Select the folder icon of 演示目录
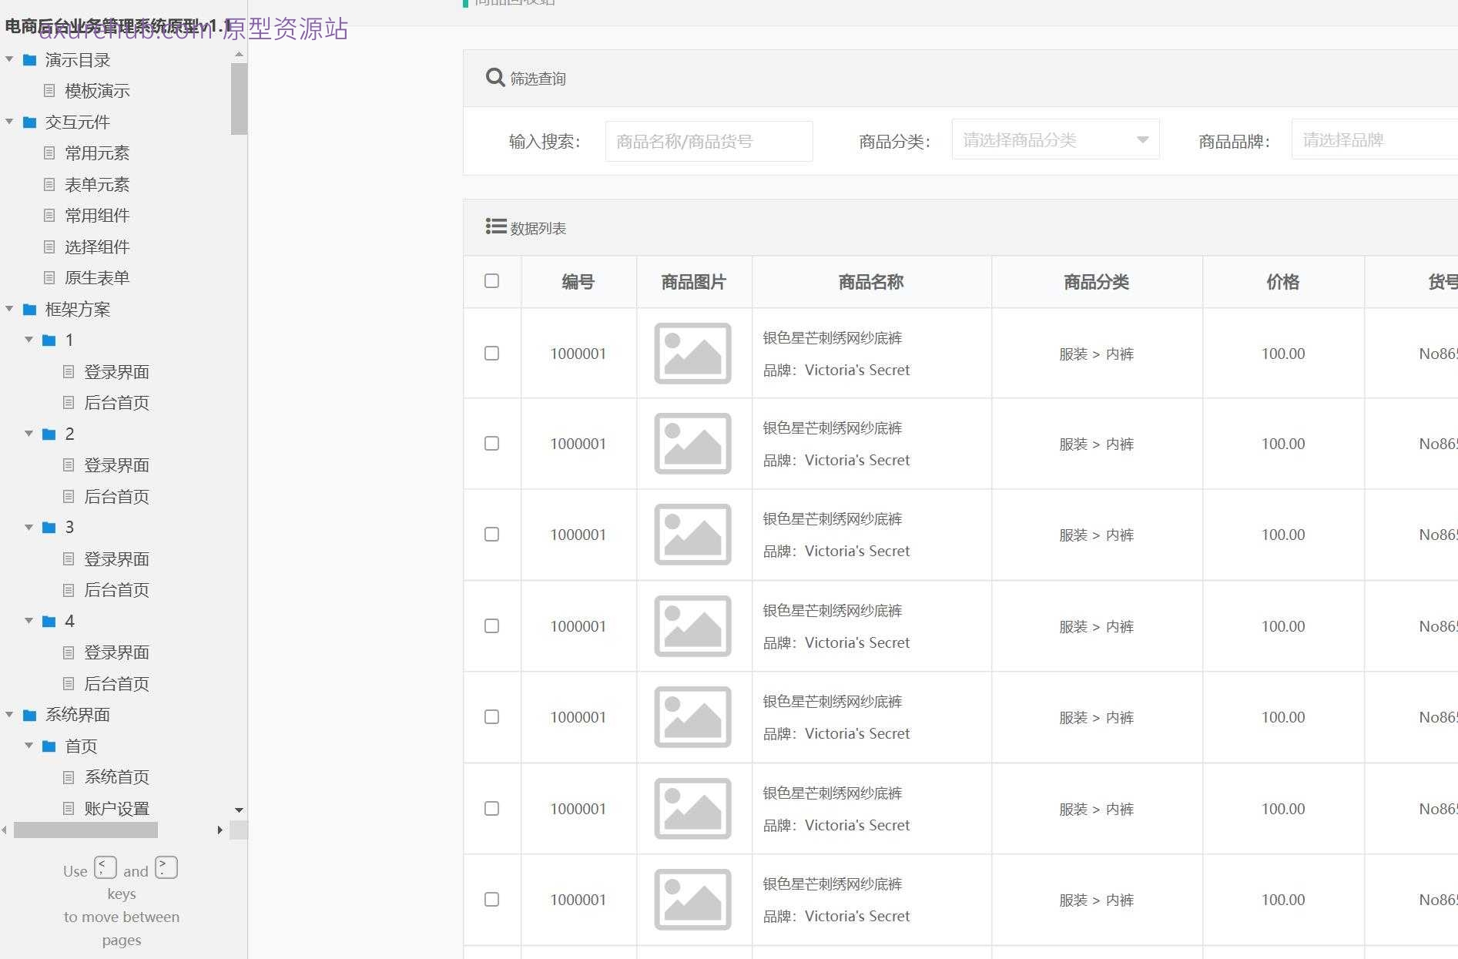 coord(28,59)
